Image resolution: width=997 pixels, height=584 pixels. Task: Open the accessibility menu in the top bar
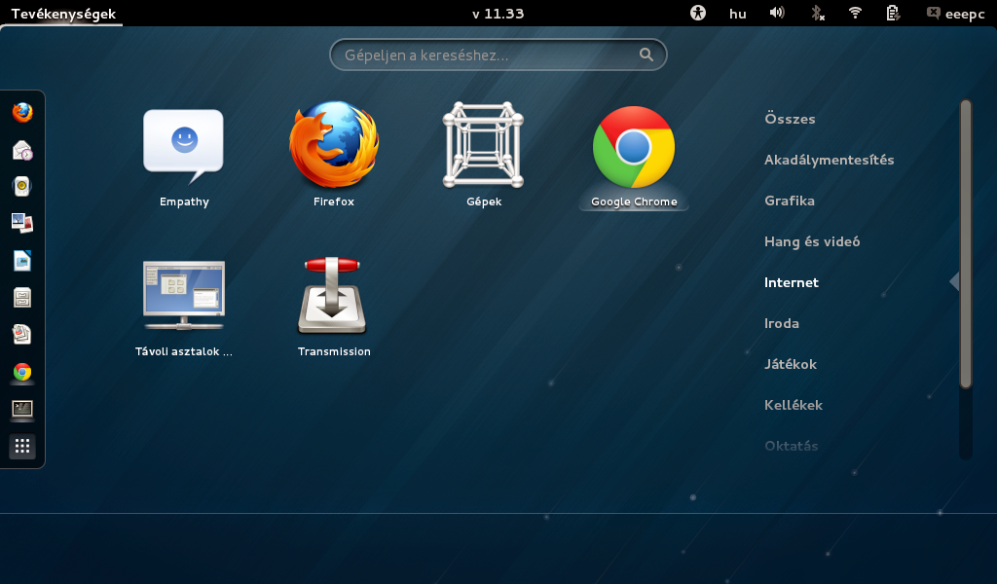pyautogui.click(x=698, y=13)
